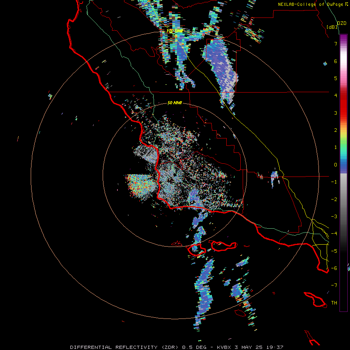Click the positive 1 dB scale value
This screenshot has height=350, width=350.
[x=336, y=147]
